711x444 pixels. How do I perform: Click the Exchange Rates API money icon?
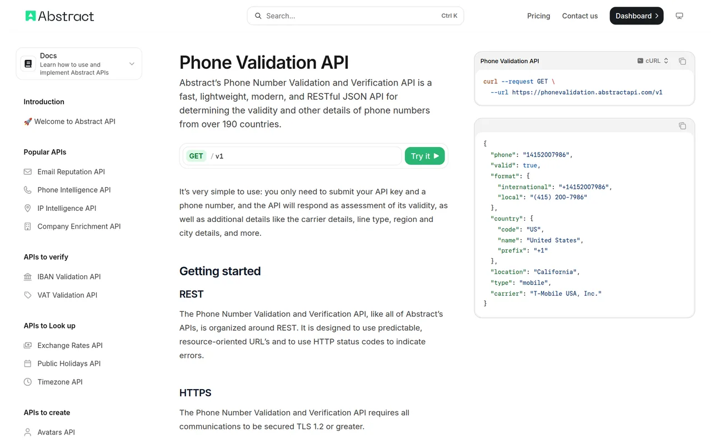(x=28, y=345)
